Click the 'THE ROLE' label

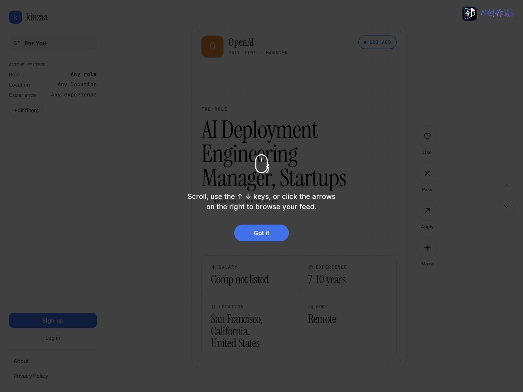215,109
